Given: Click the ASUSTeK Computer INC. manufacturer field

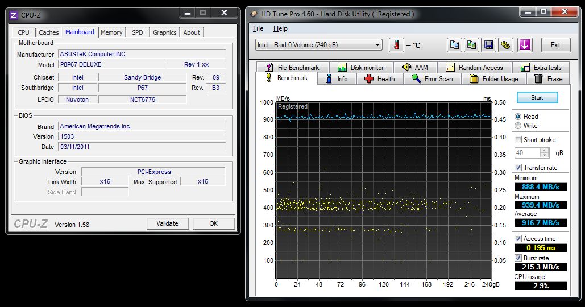Looking at the screenshot, I should [x=142, y=54].
